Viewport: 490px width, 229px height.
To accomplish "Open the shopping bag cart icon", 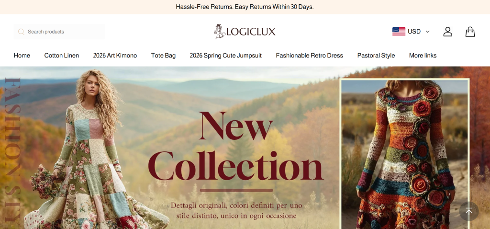I will tap(470, 32).
